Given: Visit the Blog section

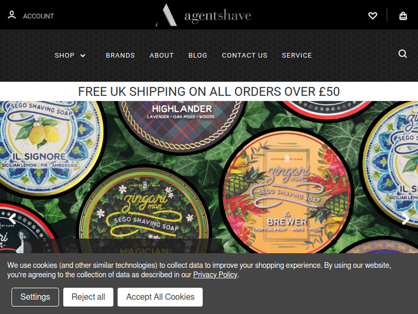Looking at the screenshot, I should tap(198, 55).
